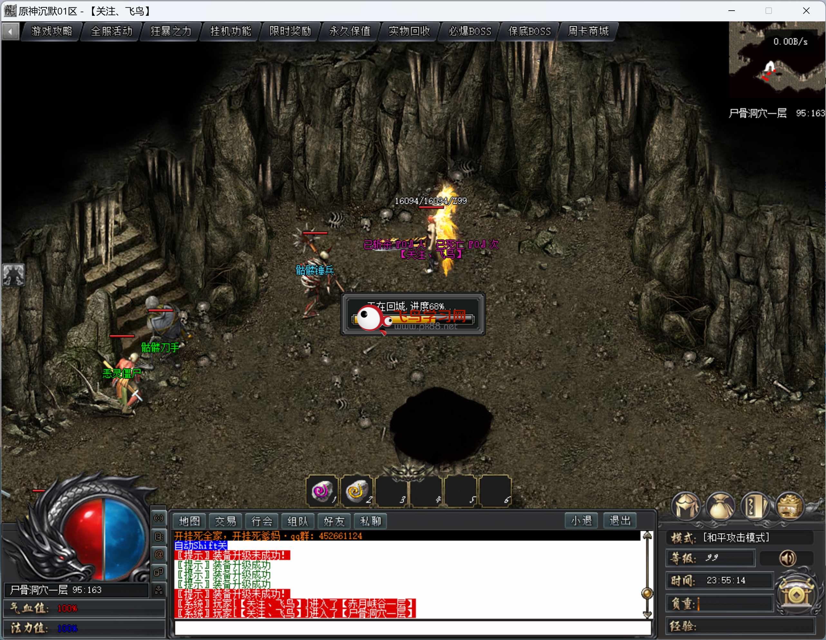Toggle the 和平攻击模式 attack mode
This screenshot has width=826, height=640.
click(736, 538)
